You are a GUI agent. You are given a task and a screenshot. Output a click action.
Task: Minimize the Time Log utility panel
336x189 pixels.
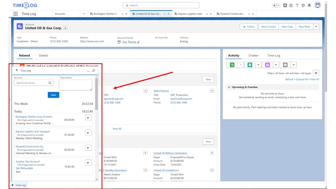pyautogui.click(x=88, y=71)
